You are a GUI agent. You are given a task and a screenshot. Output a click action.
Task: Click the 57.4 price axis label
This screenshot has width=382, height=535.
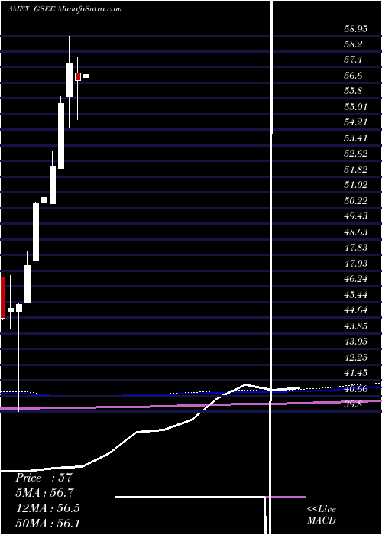[x=353, y=60]
